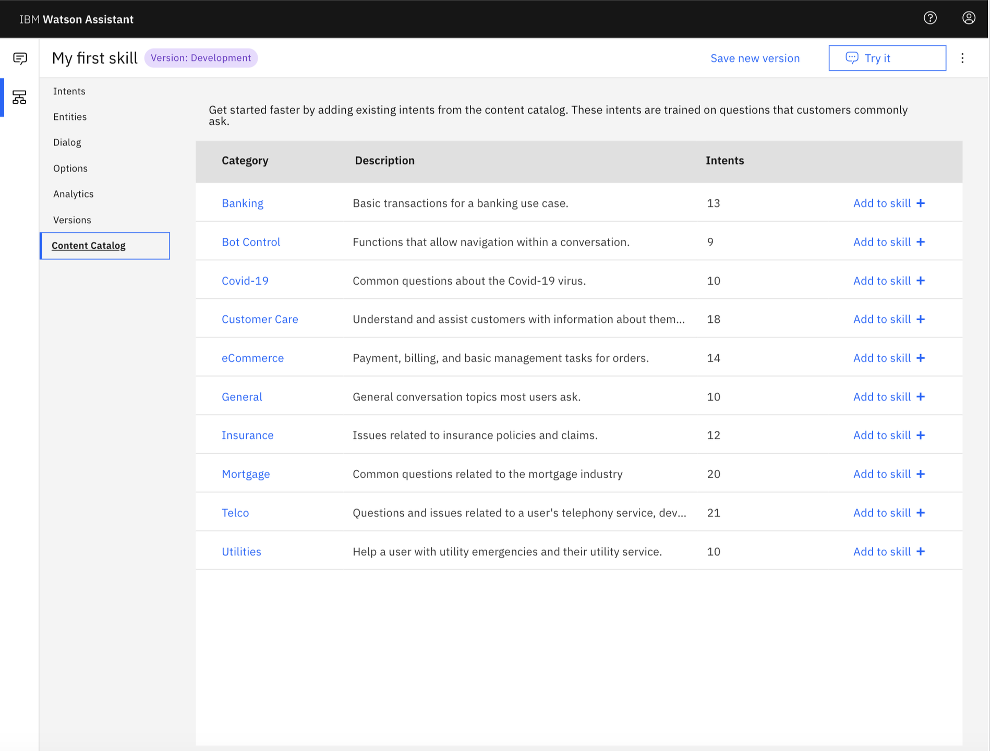Click Add to skill text for Covid-19
990x751 pixels.
pyautogui.click(x=882, y=281)
